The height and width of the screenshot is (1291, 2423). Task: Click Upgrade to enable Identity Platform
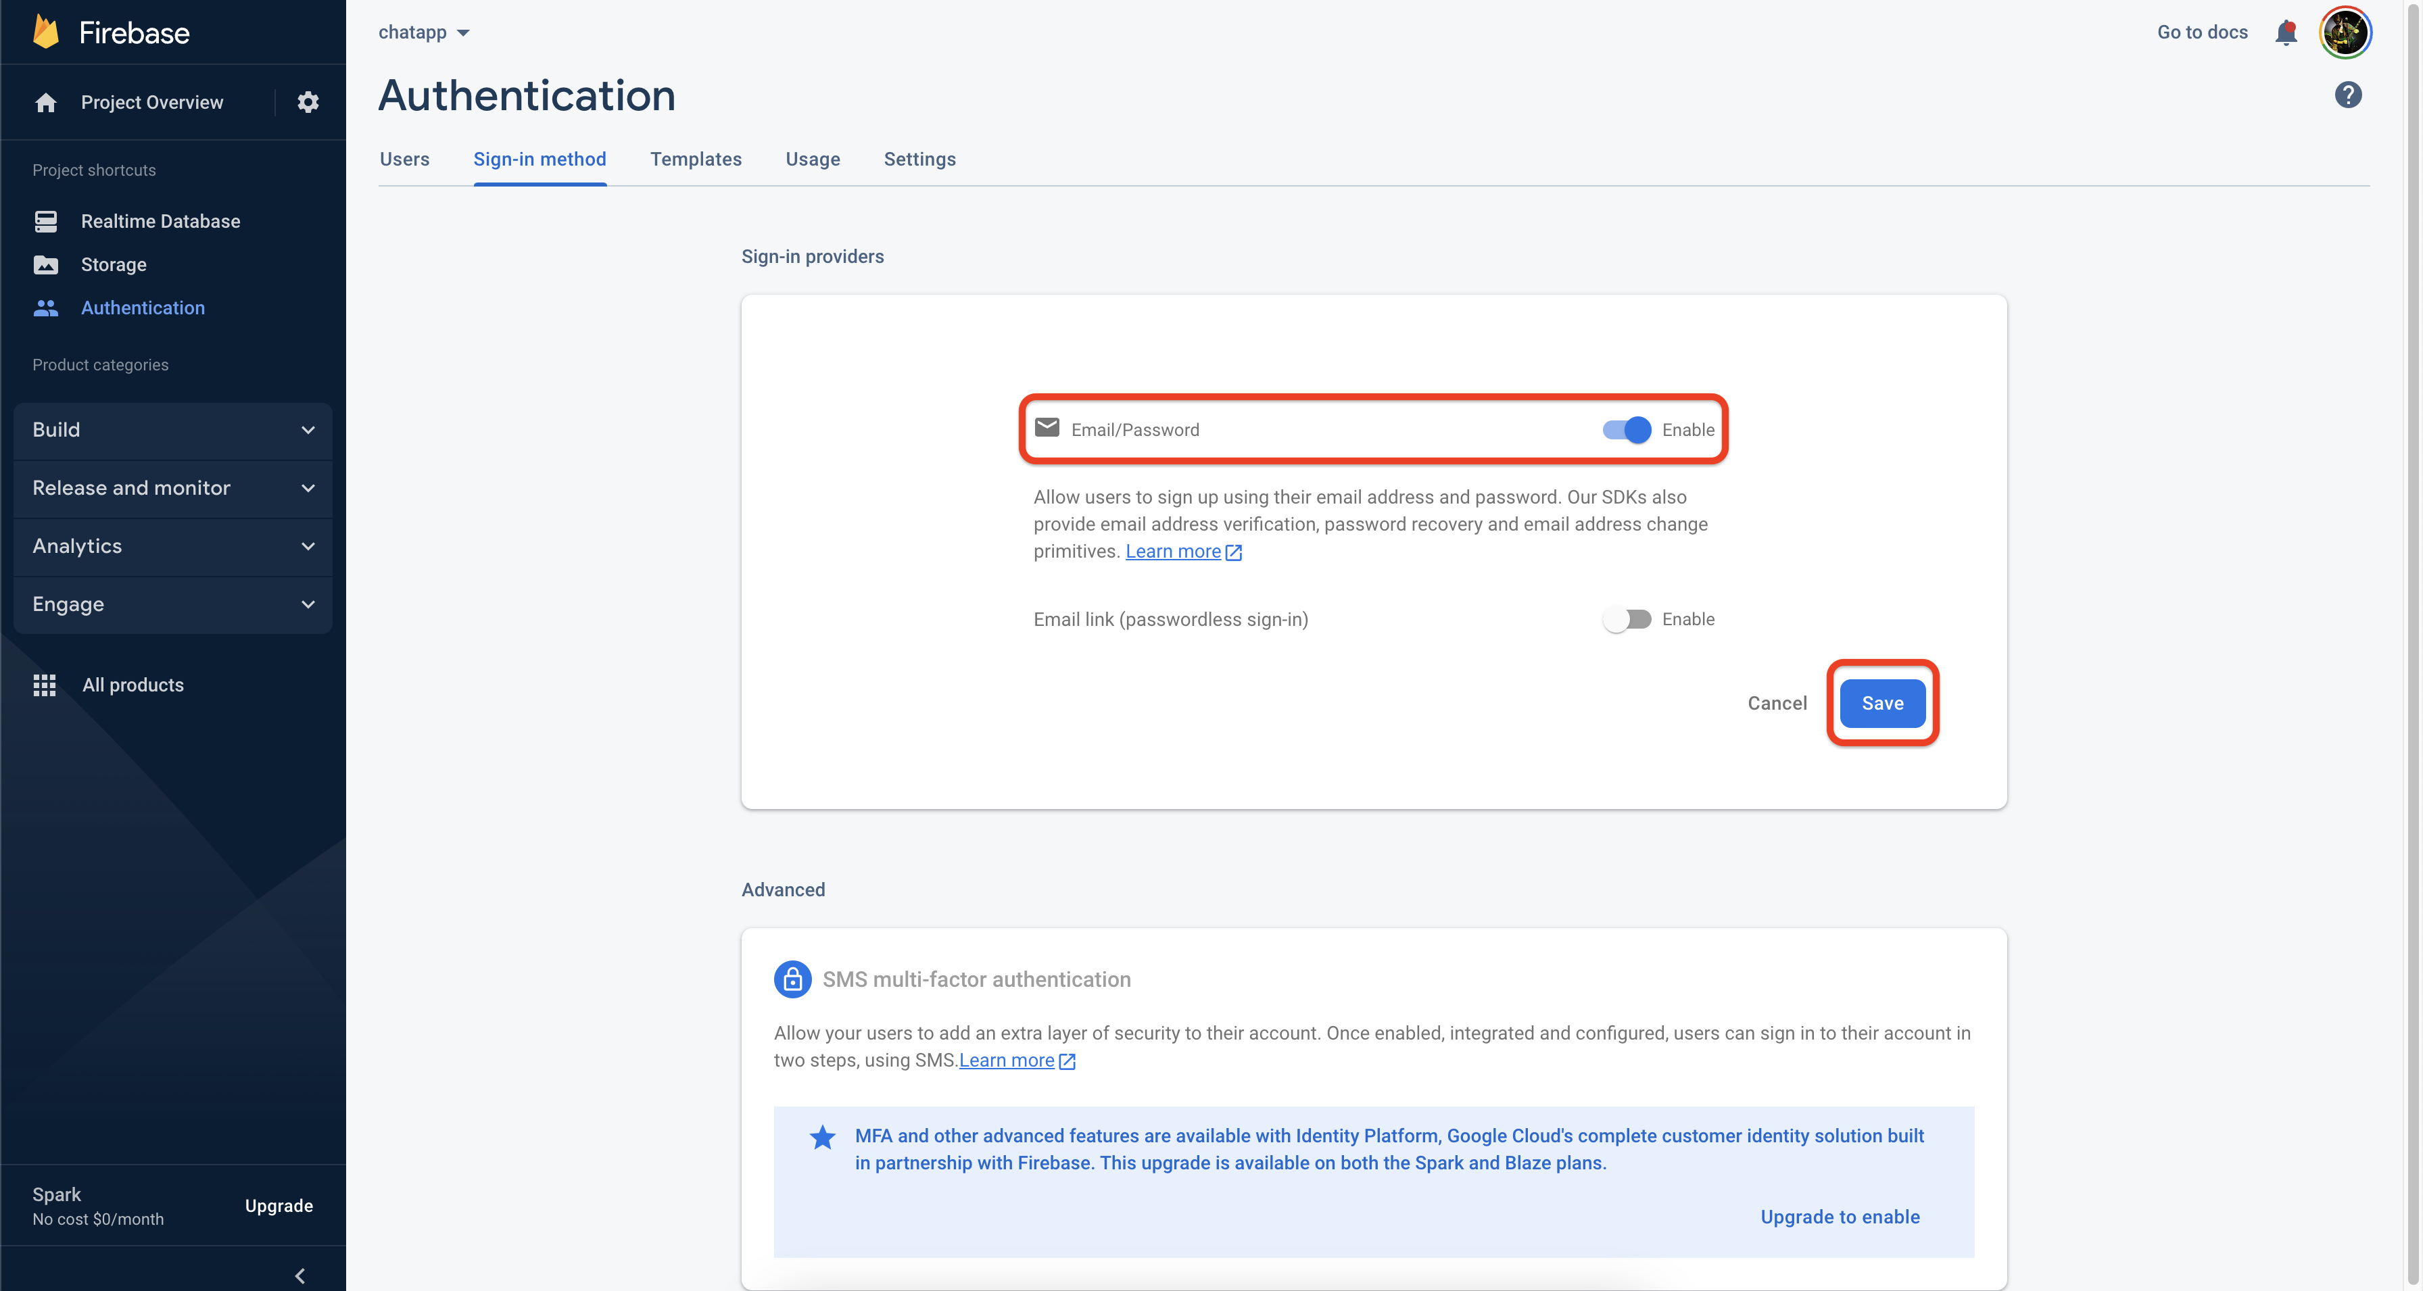tap(1840, 1216)
